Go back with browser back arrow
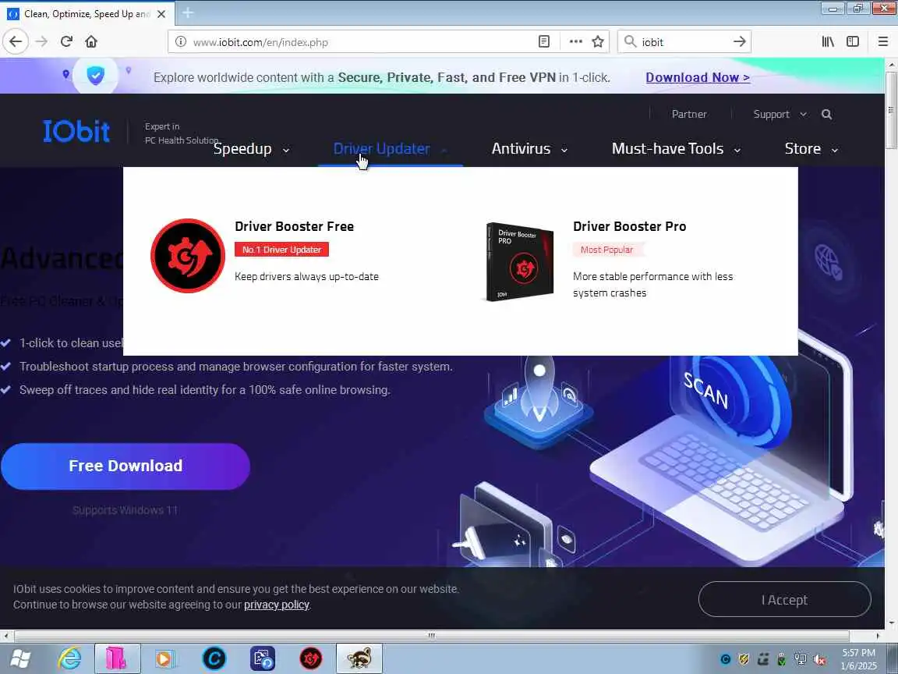This screenshot has width=898, height=674. (16, 41)
